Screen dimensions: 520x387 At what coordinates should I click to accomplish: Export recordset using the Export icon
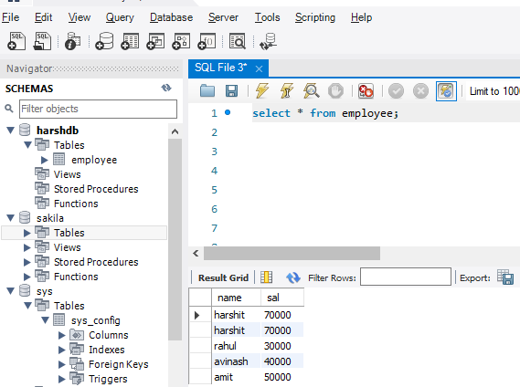pyautogui.click(x=505, y=277)
